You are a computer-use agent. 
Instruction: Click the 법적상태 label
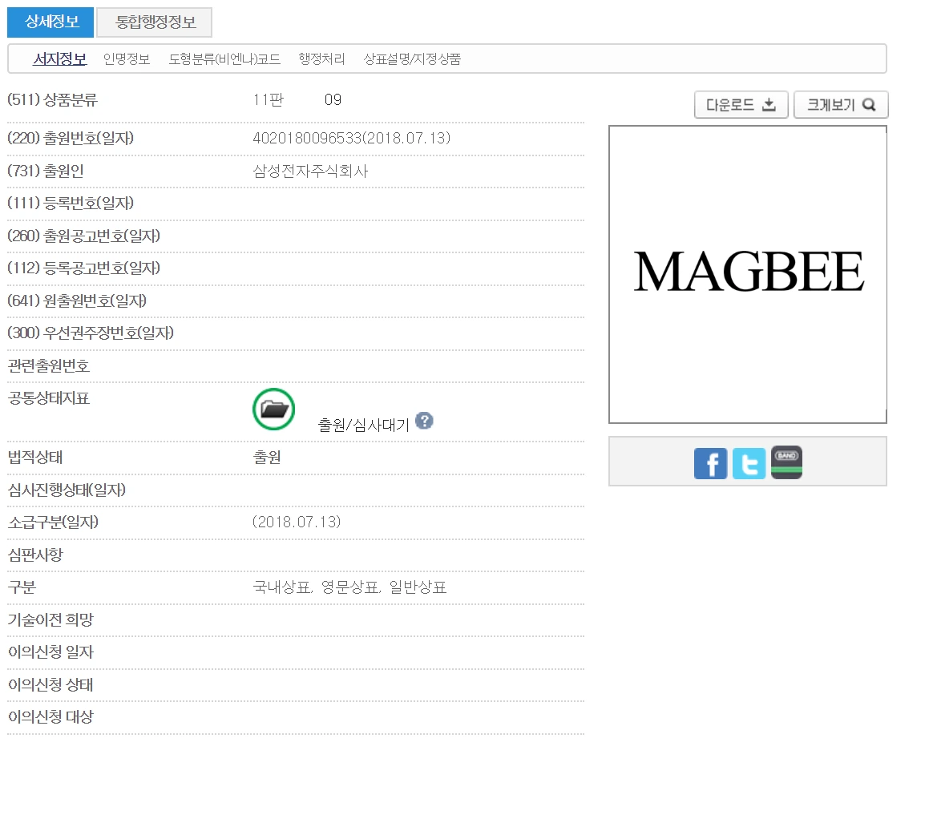click(x=35, y=458)
